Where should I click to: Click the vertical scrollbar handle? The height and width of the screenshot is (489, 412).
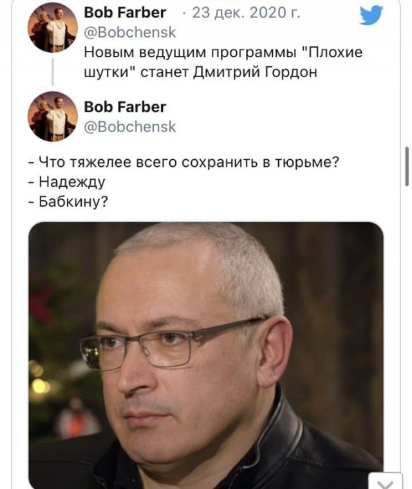(407, 166)
